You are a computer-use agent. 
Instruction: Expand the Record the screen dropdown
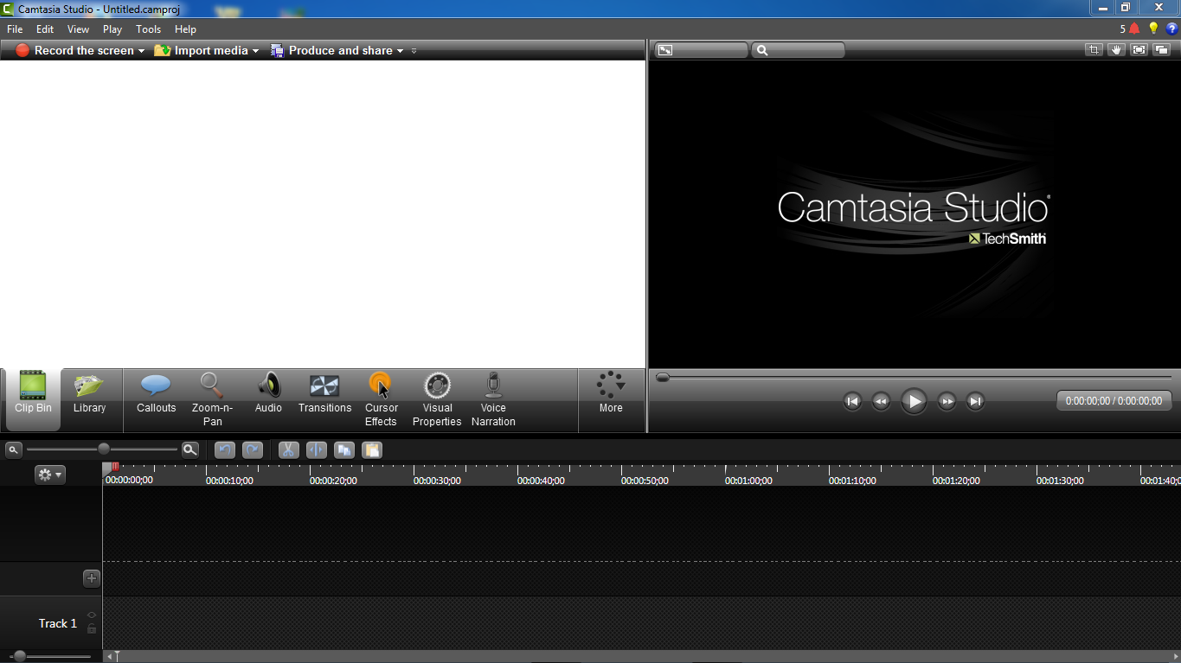140,50
